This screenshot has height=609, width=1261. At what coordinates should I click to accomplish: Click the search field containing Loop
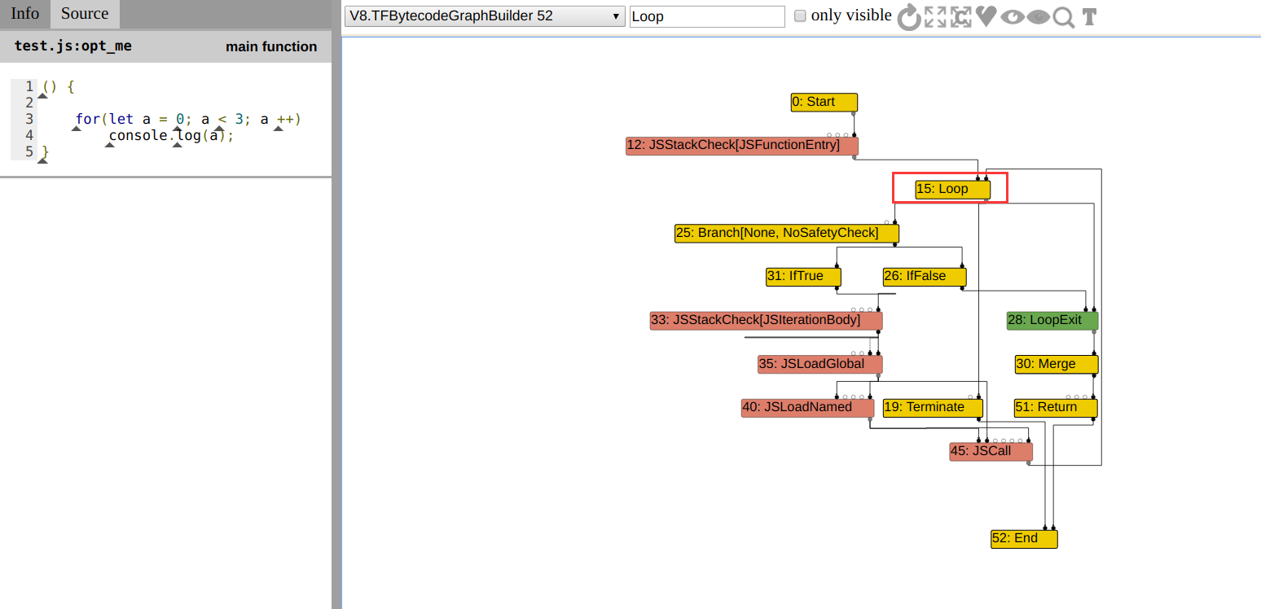point(706,16)
